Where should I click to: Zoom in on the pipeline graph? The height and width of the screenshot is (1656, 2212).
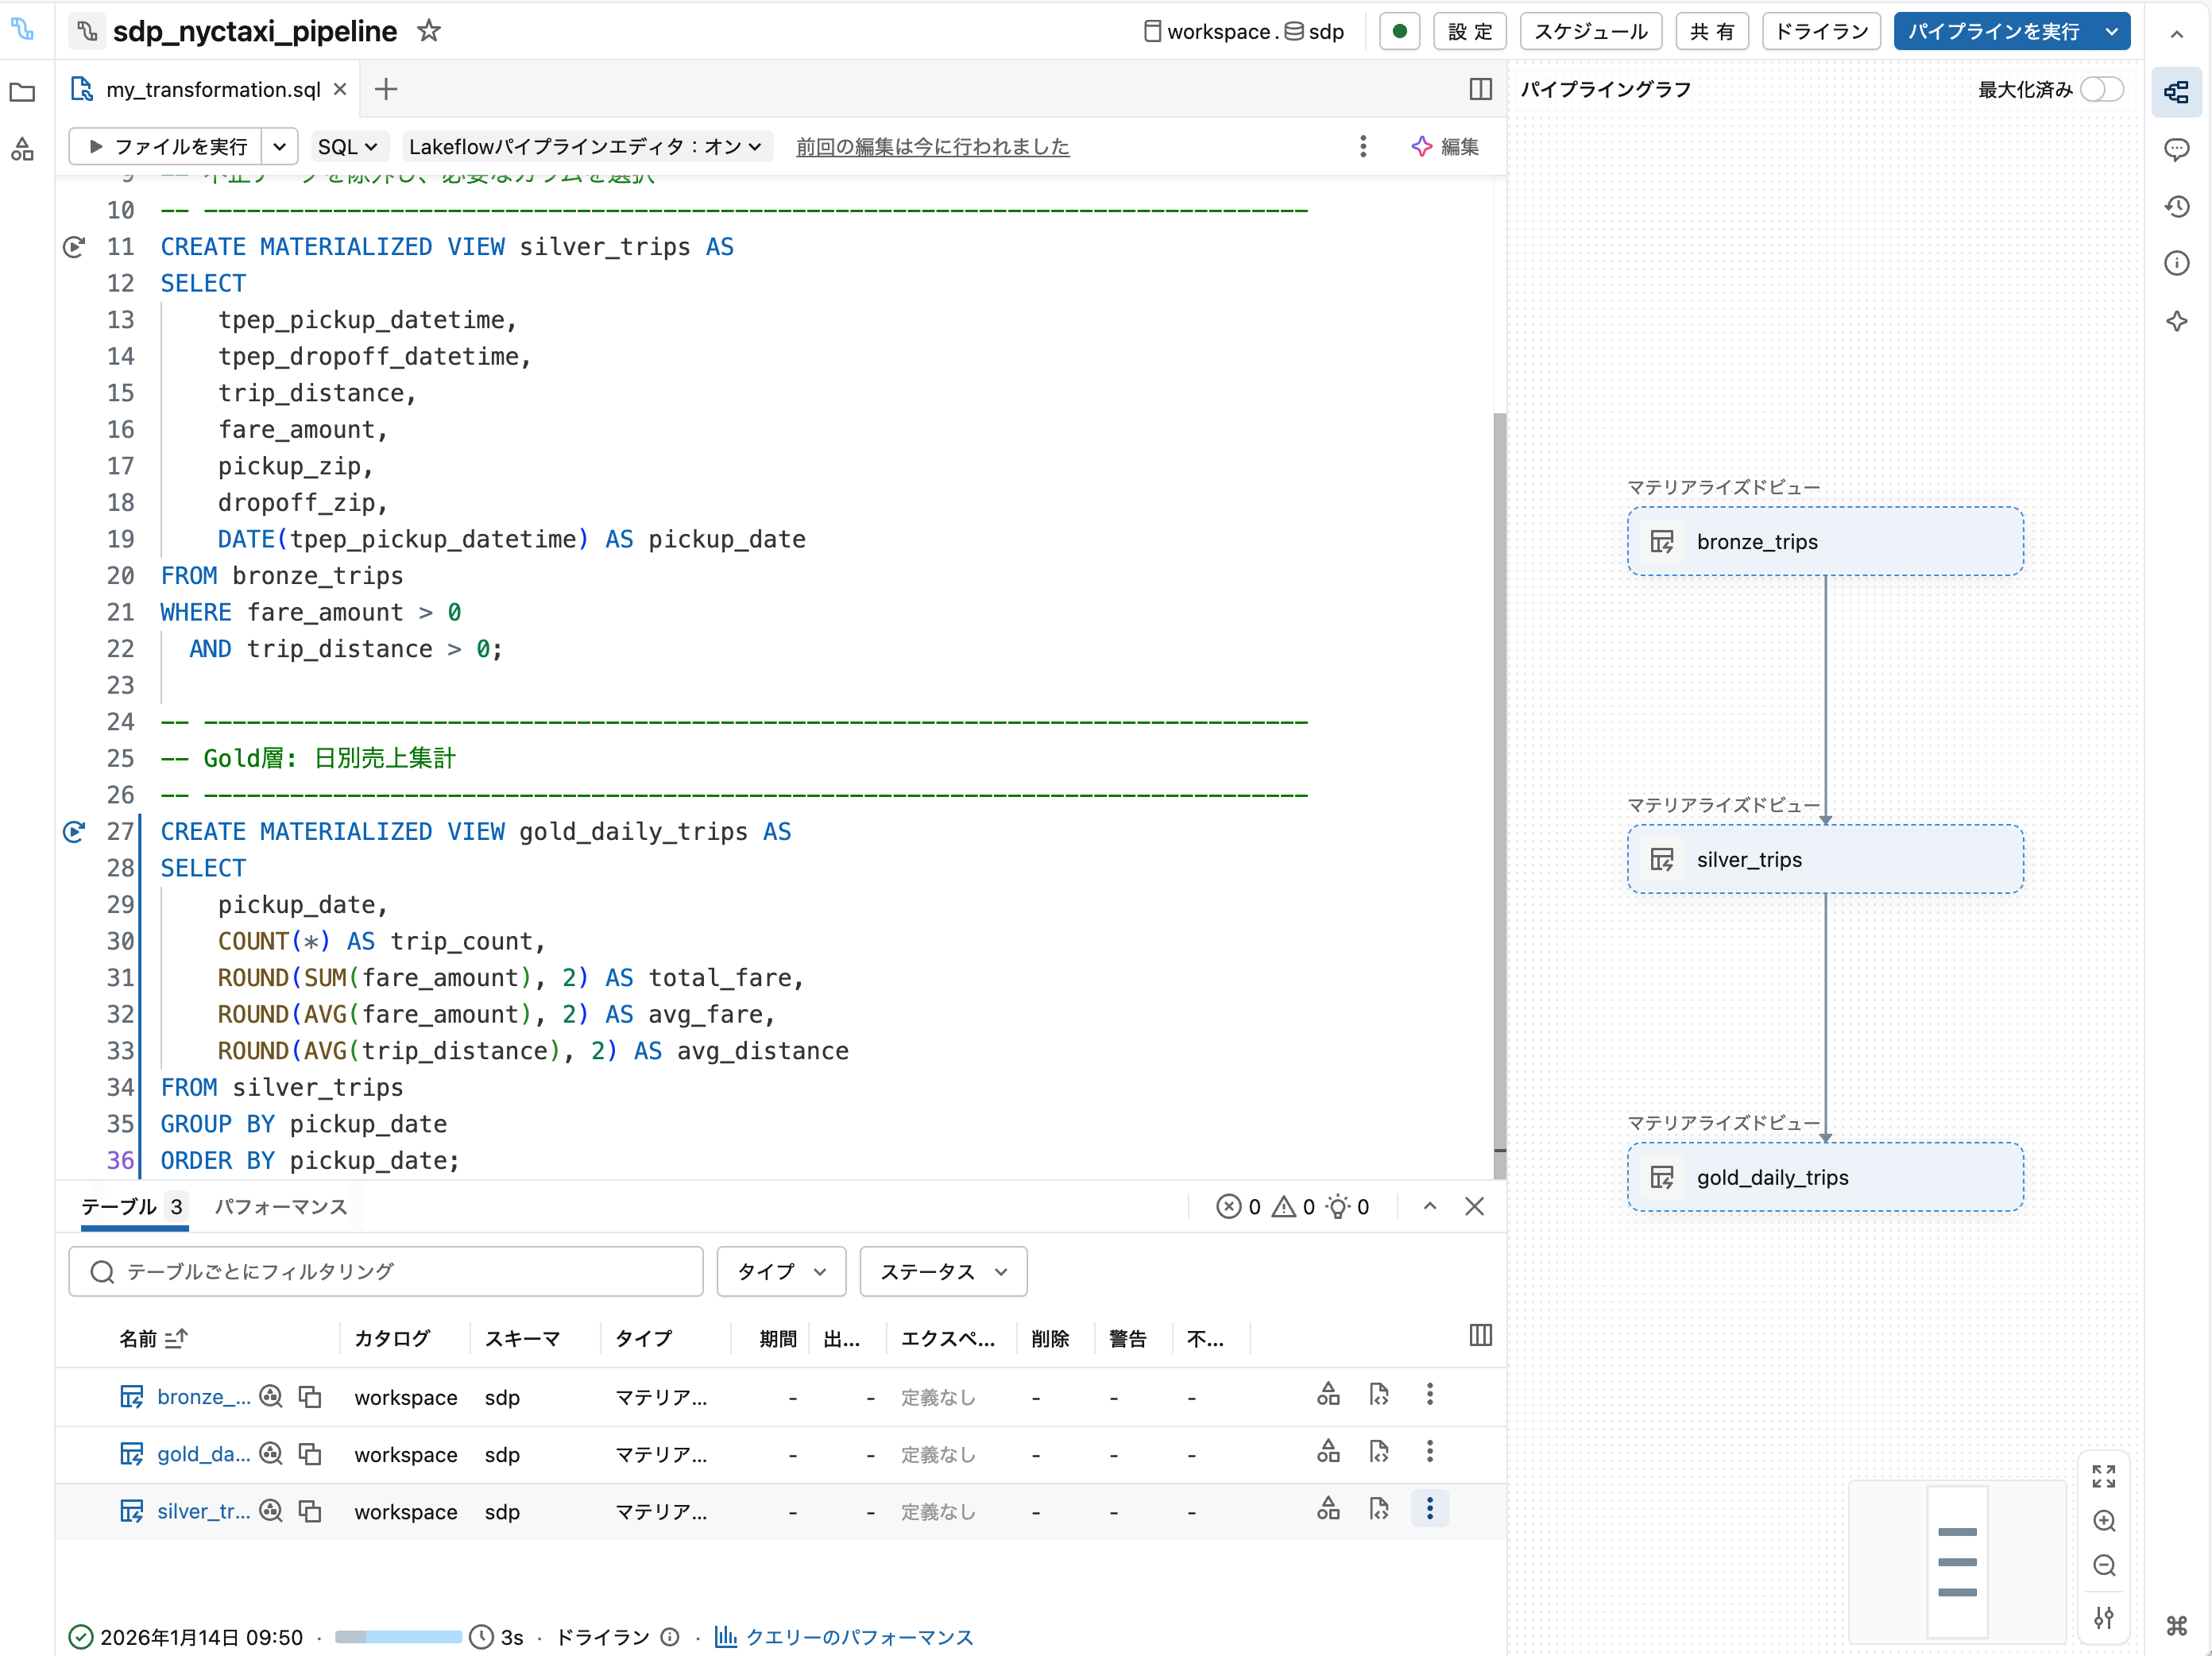click(x=2104, y=1522)
